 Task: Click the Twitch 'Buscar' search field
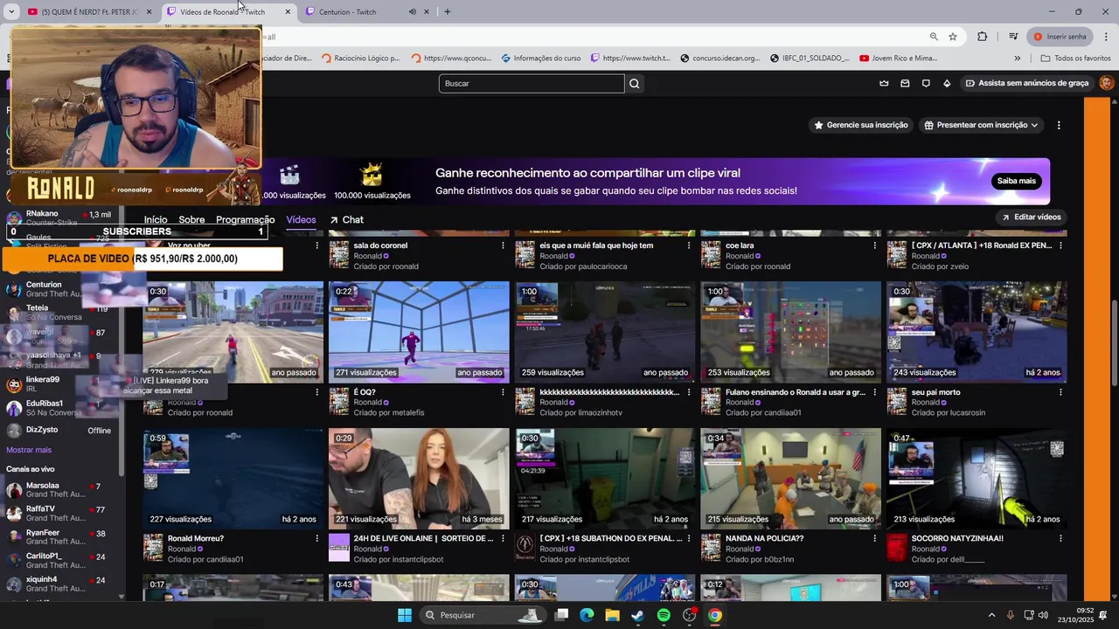pos(532,83)
